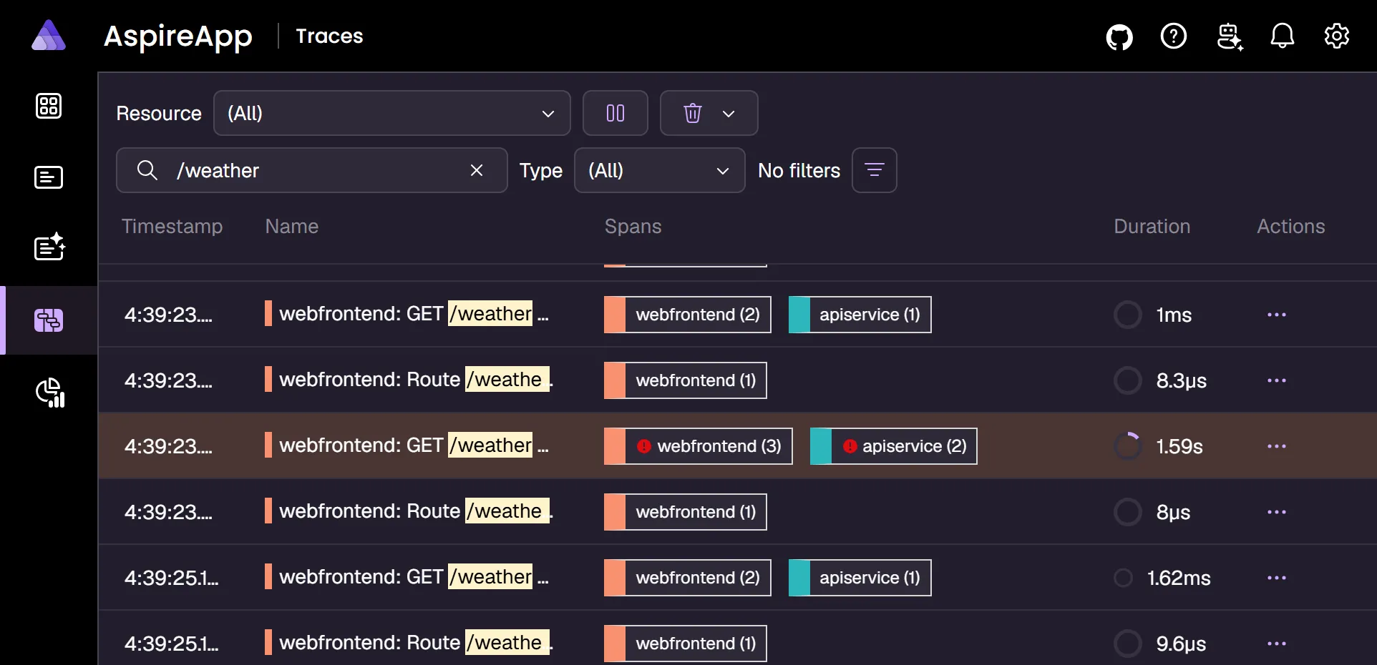Click the 1.59s duration value
The image size is (1377, 665).
point(1179,446)
